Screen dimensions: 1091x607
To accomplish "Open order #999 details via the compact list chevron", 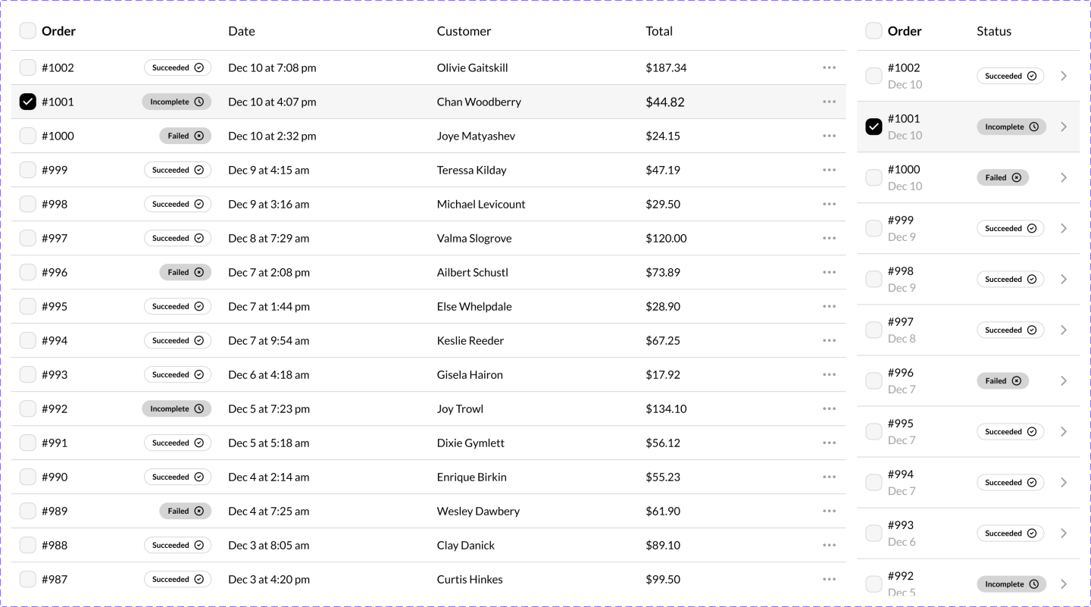I will point(1064,228).
